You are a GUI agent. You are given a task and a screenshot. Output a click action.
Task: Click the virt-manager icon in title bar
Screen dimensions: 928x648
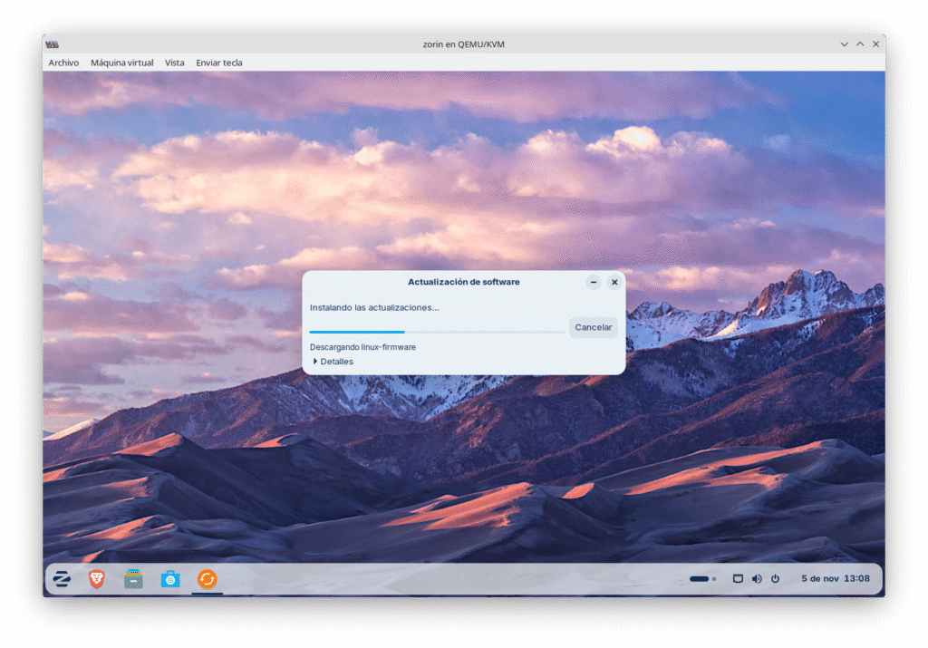click(53, 44)
